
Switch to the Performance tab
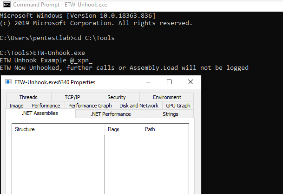[46, 106]
